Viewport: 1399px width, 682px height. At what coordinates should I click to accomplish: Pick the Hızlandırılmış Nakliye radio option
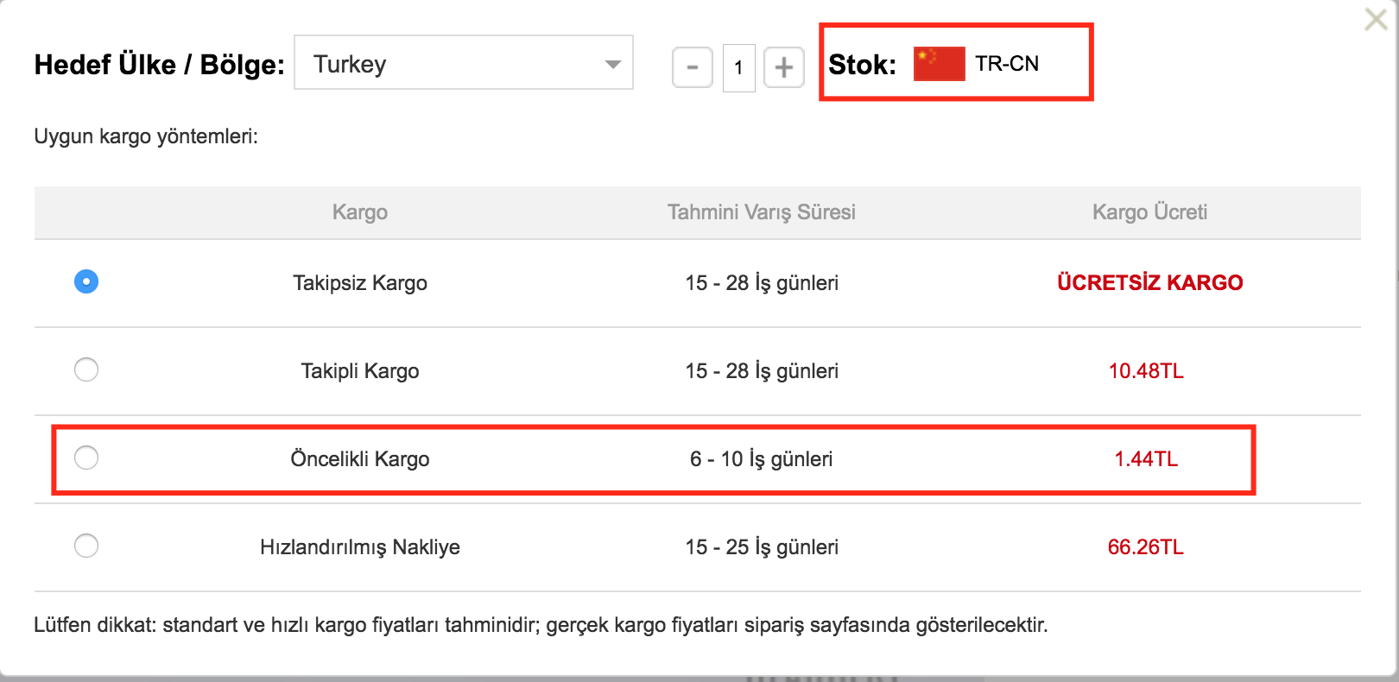coord(86,546)
